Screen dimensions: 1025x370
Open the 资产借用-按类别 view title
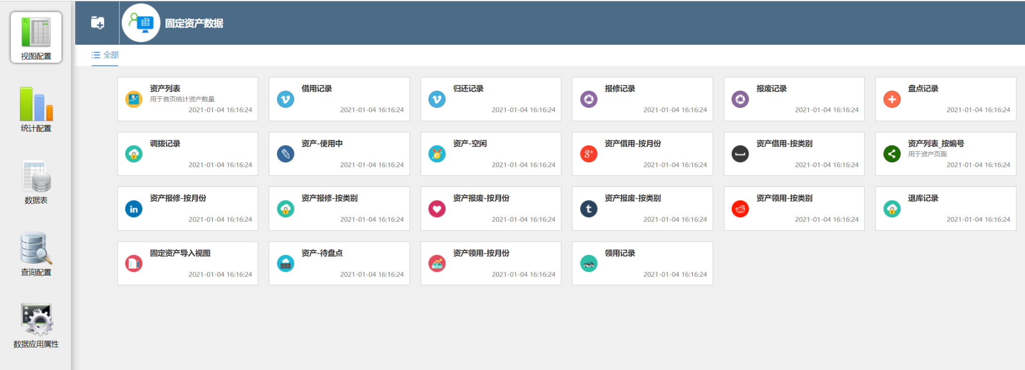click(x=784, y=143)
